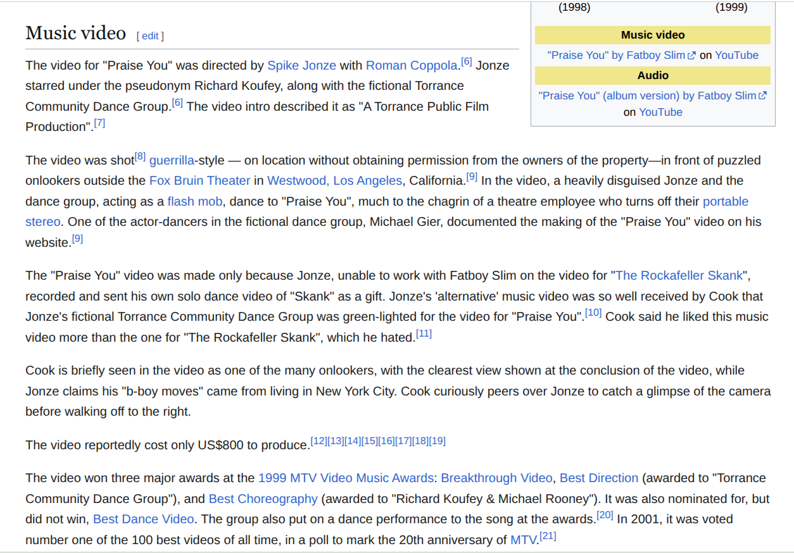Open "Praise You" (album version) infobox link
The height and width of the screenshot is (553, 794).
pyautogui.click(x=647, y=96)
